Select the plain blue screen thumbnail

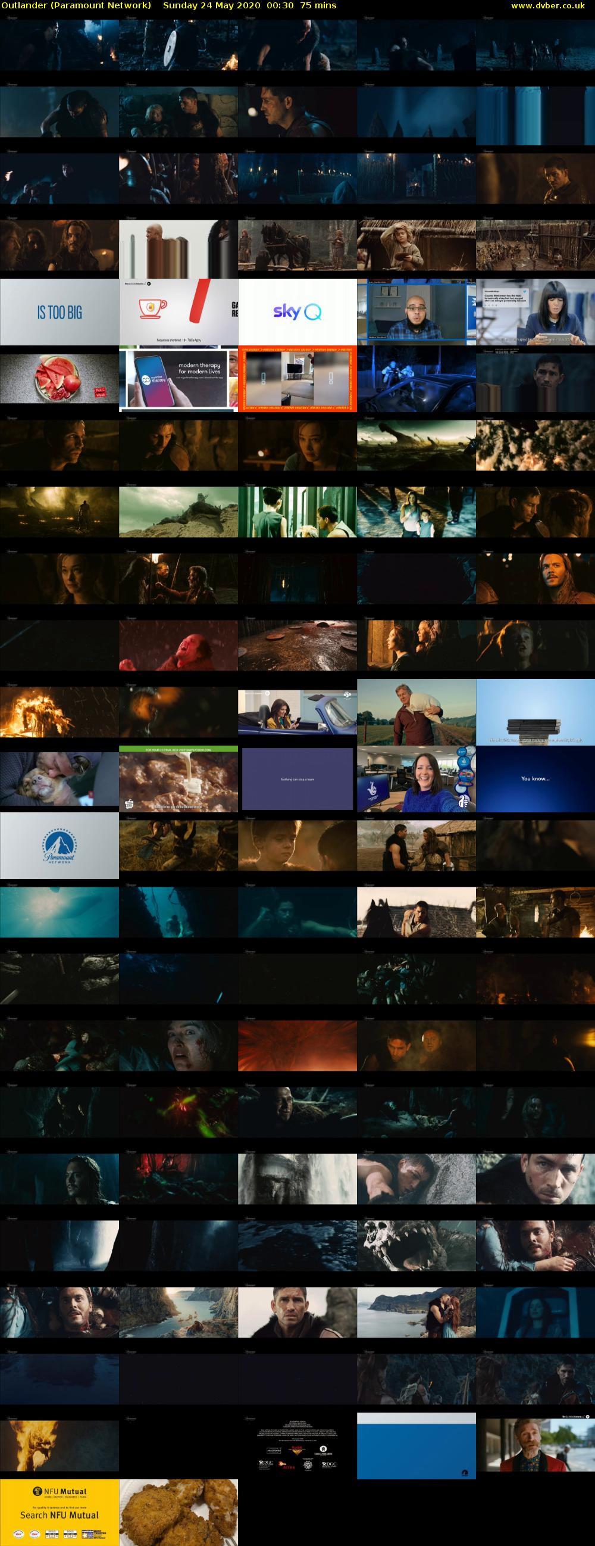416,1446
